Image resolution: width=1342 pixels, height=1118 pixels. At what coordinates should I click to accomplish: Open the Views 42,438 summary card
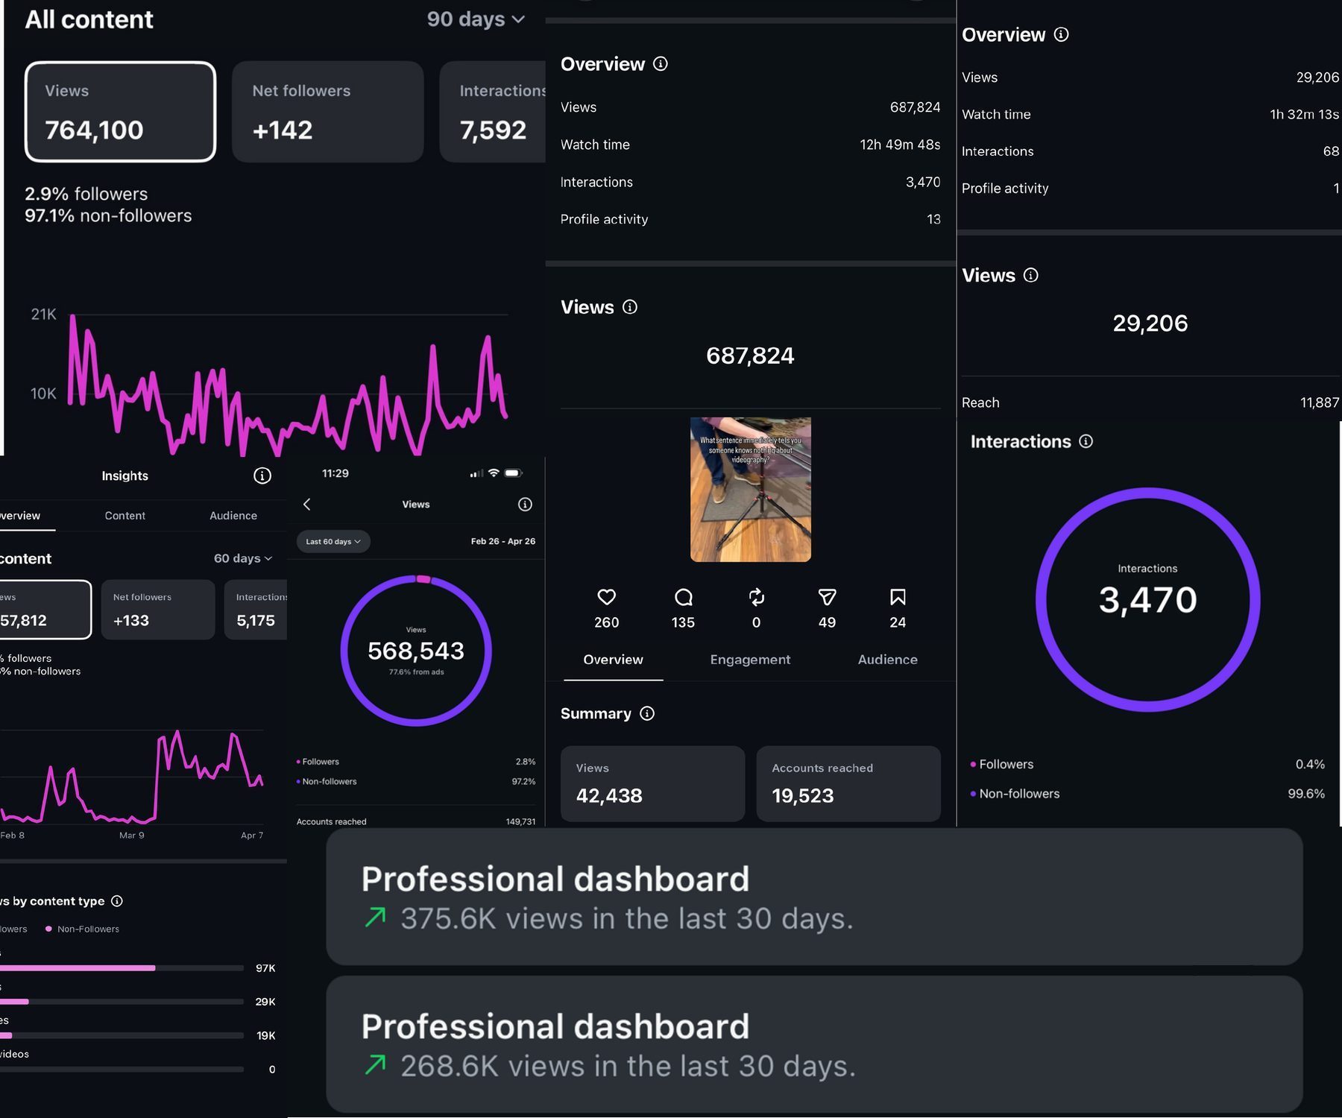[652, 783]
